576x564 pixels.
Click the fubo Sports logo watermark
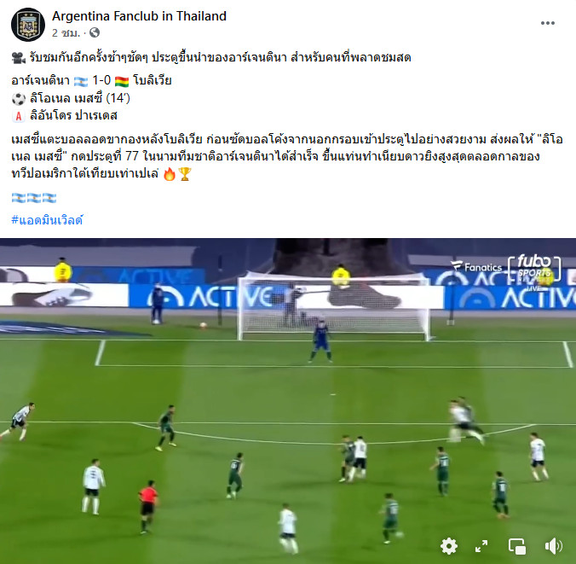534,269
